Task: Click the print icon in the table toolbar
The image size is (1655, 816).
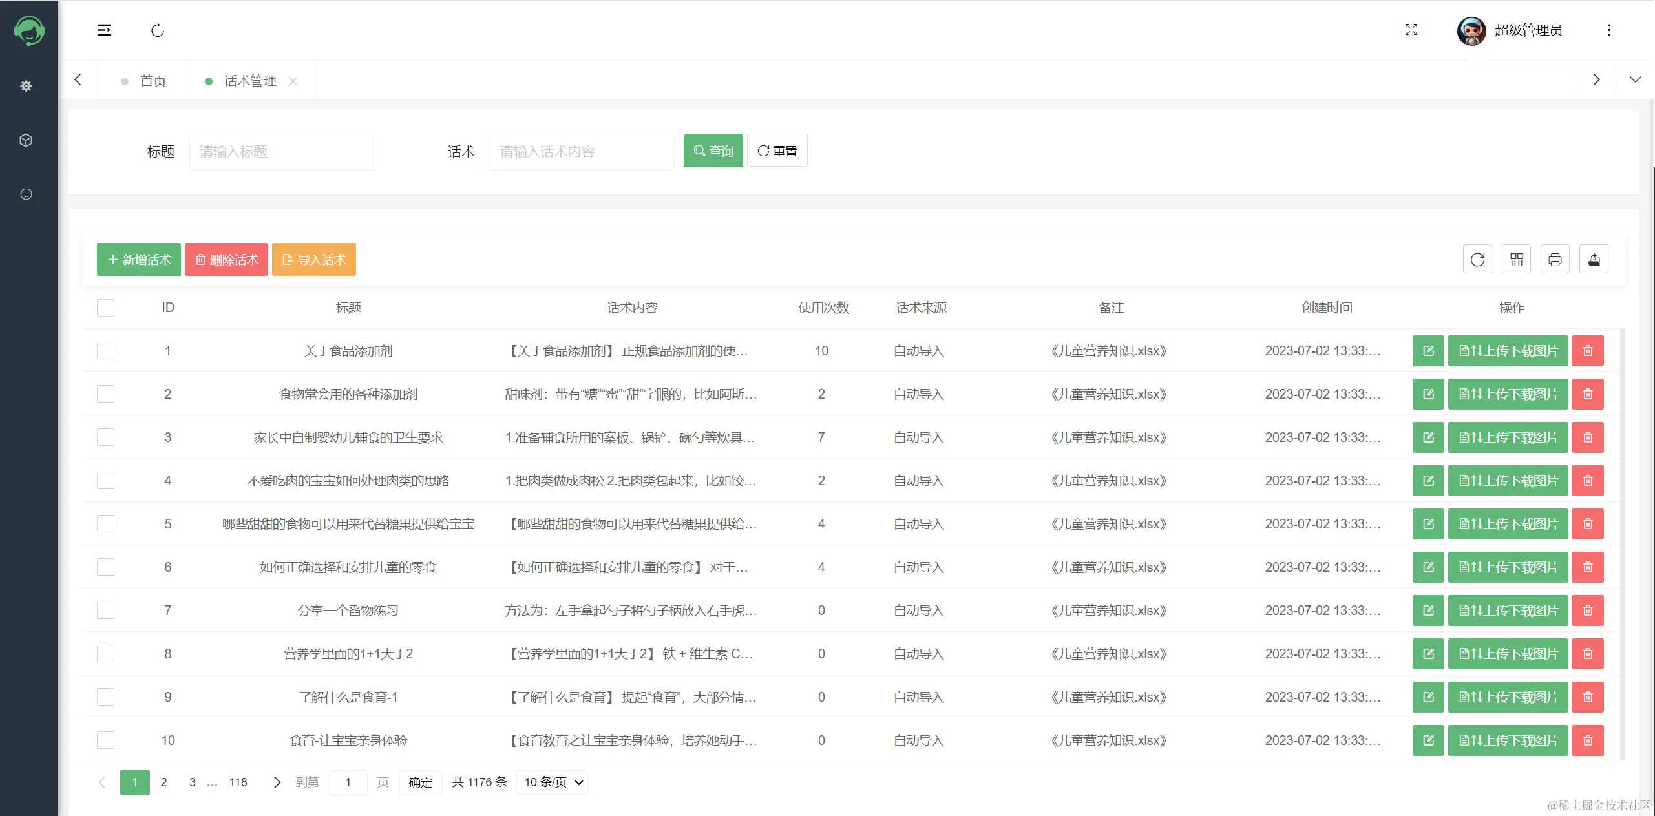Action: pyautogui.click(x=1555, y=260)
